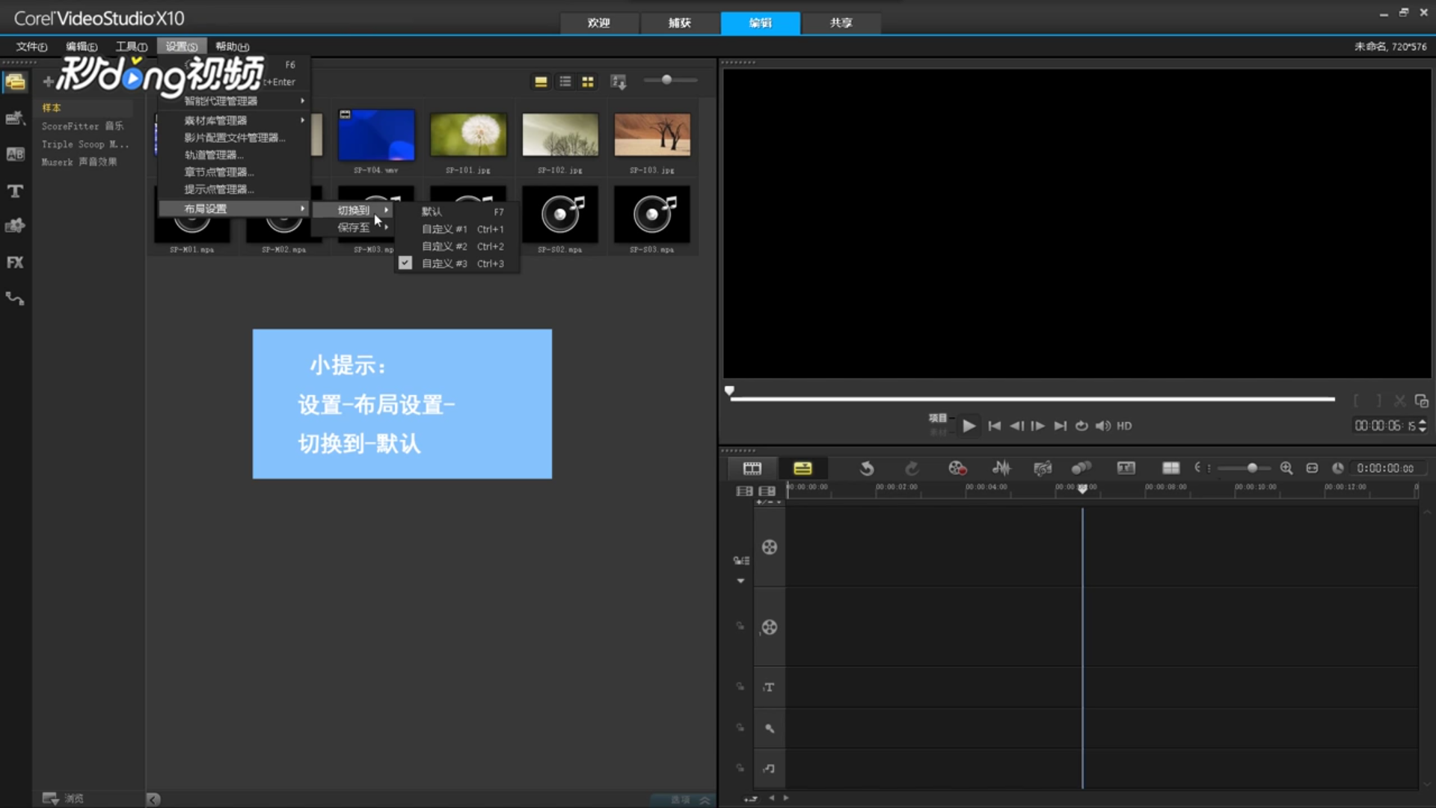Select the SP-I01.jpg dandelion thumbnail
This screenshot has width=1436, height=808.
[x=468, y=135]
